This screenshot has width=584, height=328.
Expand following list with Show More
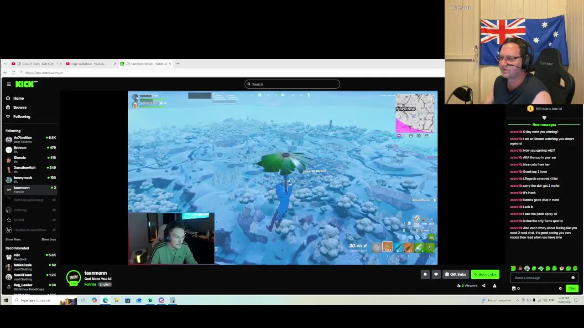point(13,240)
